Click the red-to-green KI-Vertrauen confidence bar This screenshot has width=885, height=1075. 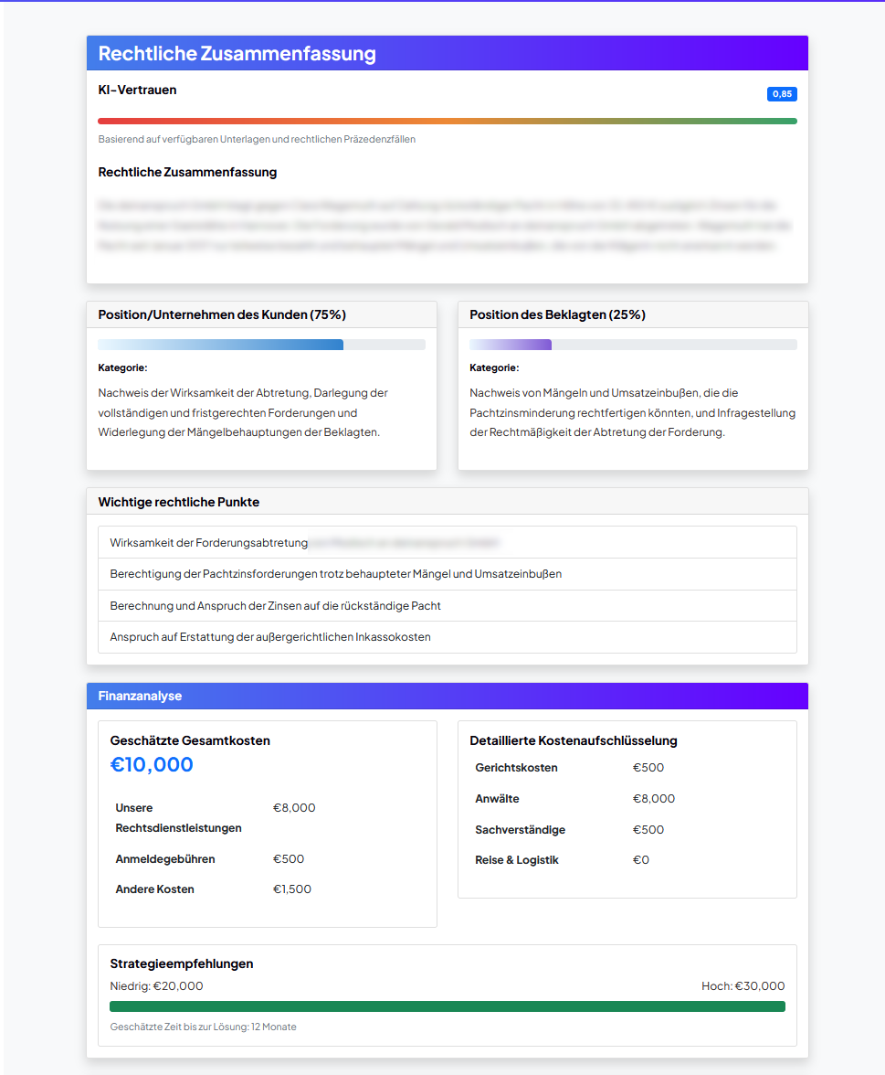tap(447, 121)
